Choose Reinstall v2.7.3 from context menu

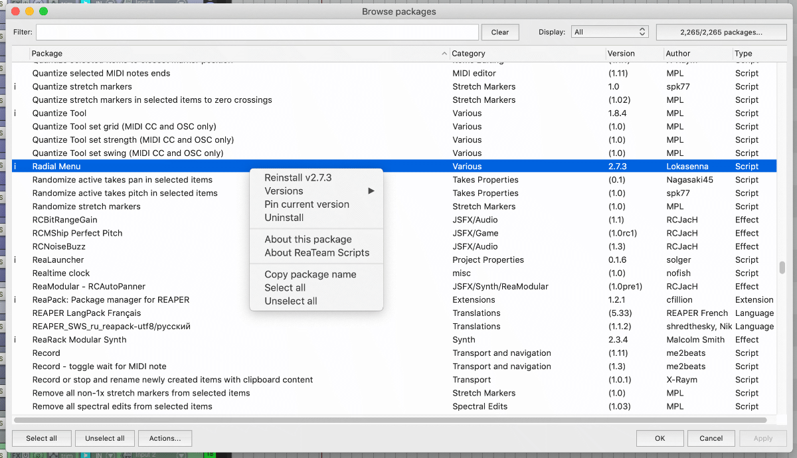[298, 178]
